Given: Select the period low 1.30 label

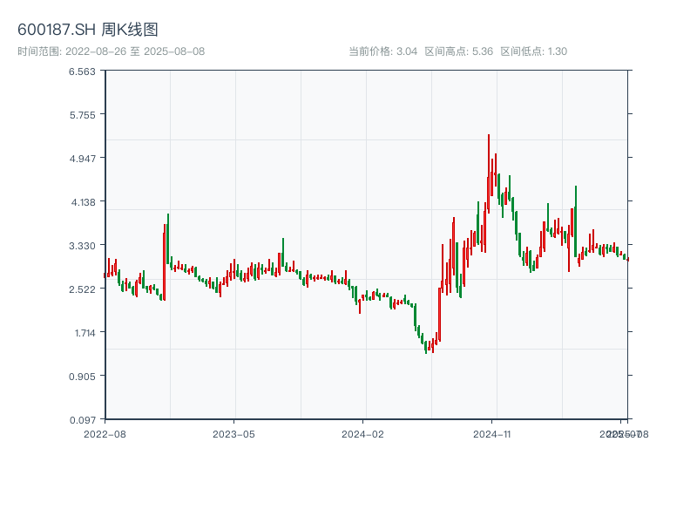Looking at the screenshot, I should point(533,51).
